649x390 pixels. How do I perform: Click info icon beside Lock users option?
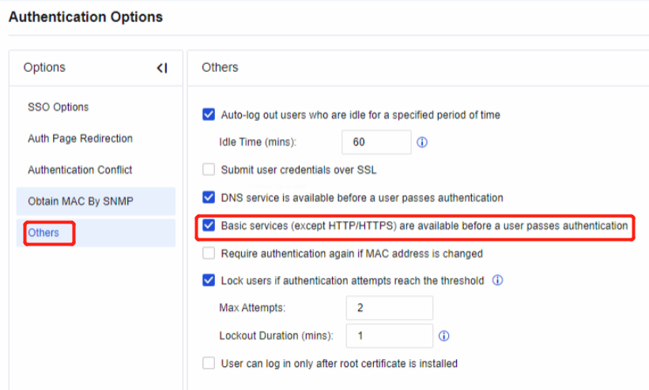click(498, 280)
